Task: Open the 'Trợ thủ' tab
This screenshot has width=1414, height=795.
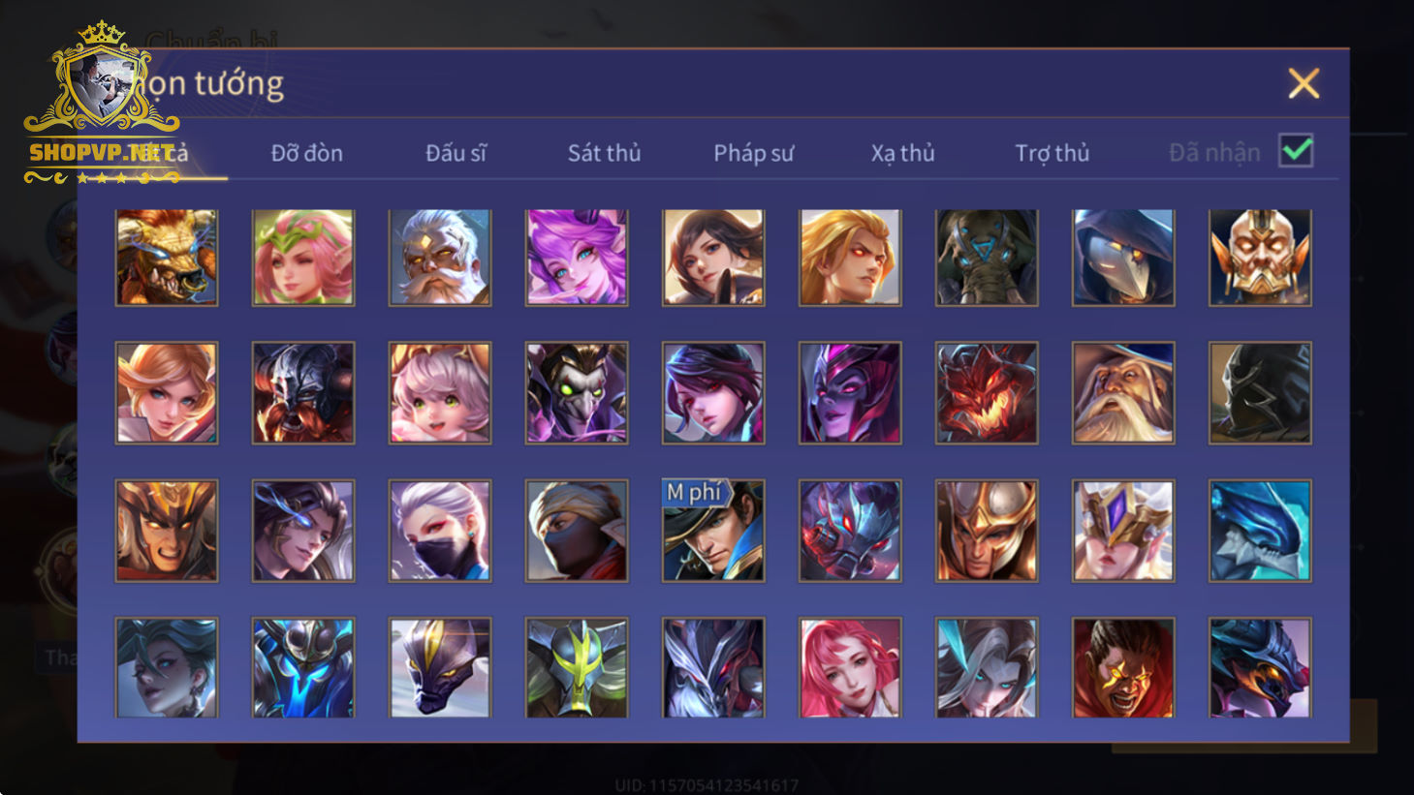Action: click(1052, 153)
